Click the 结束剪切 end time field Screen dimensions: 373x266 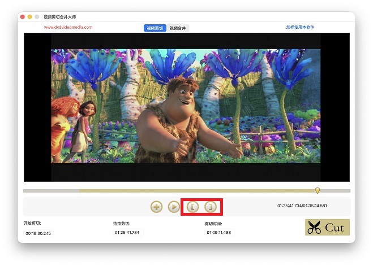[128, 232]
